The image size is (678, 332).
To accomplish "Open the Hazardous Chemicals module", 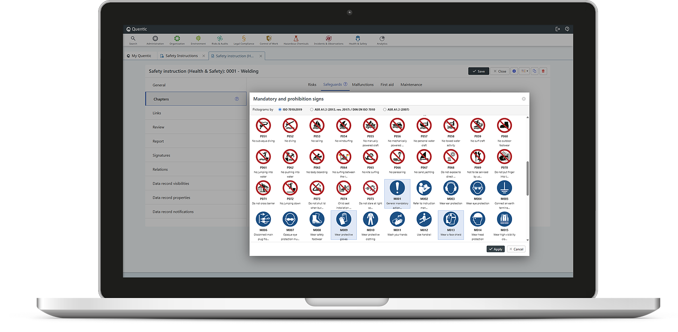I will click(296, 40).
